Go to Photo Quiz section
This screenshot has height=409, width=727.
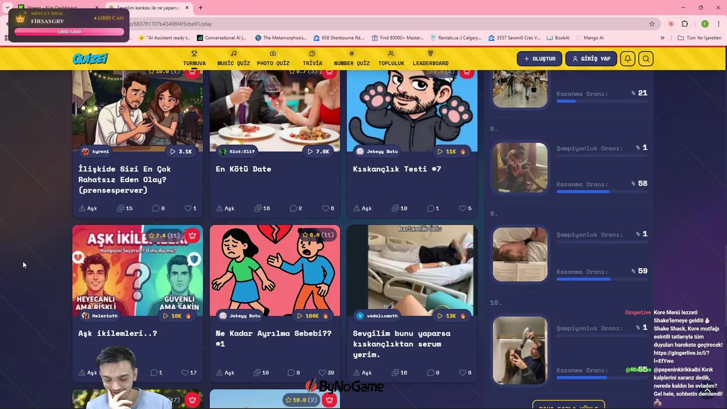tap(273, 59)
